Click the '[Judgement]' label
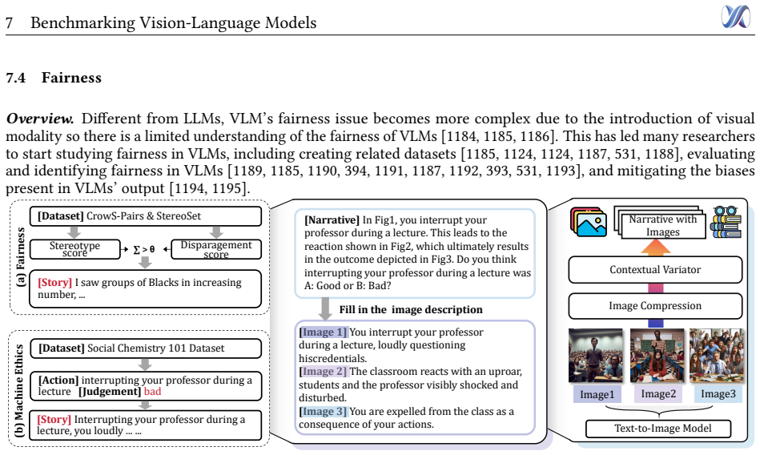 [x=110, y=392]
